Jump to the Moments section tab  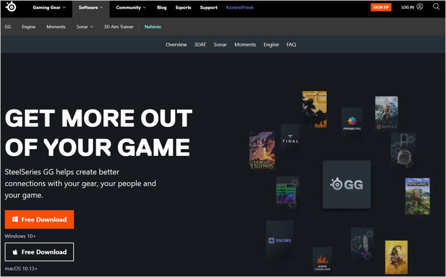[x=245, y=45]
